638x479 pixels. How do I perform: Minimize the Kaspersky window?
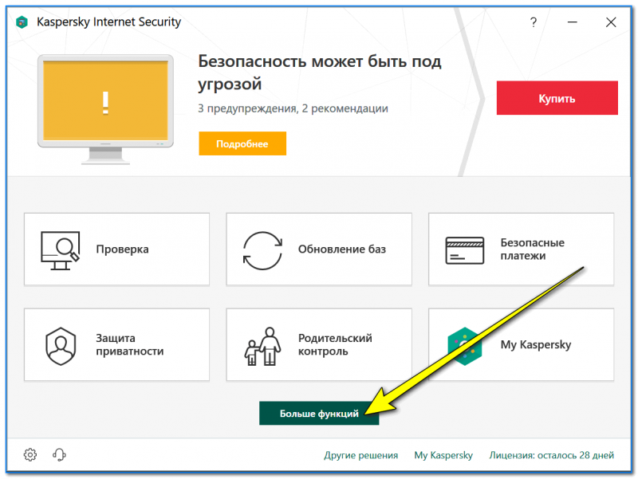click(x=573, y=22)
